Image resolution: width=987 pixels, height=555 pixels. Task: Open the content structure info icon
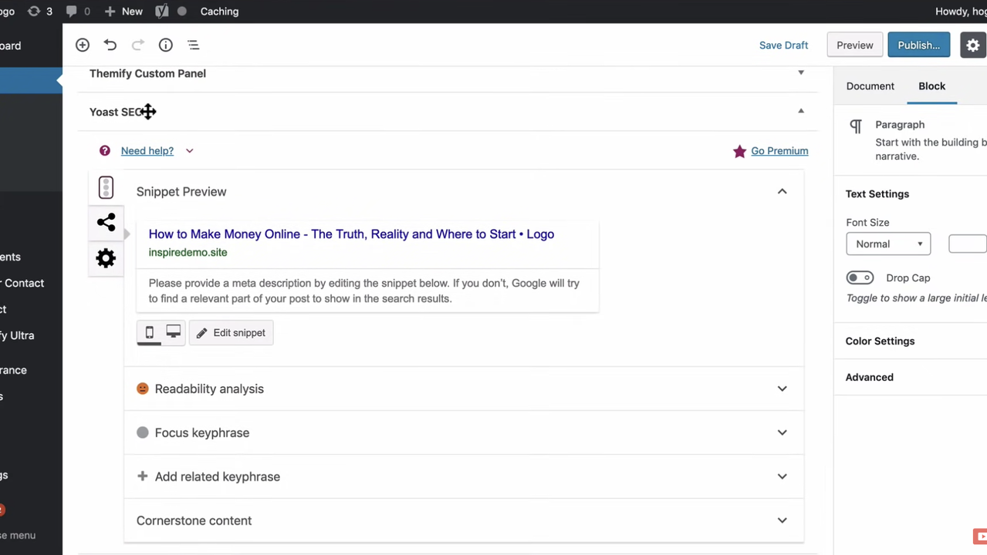click(166, 45)
